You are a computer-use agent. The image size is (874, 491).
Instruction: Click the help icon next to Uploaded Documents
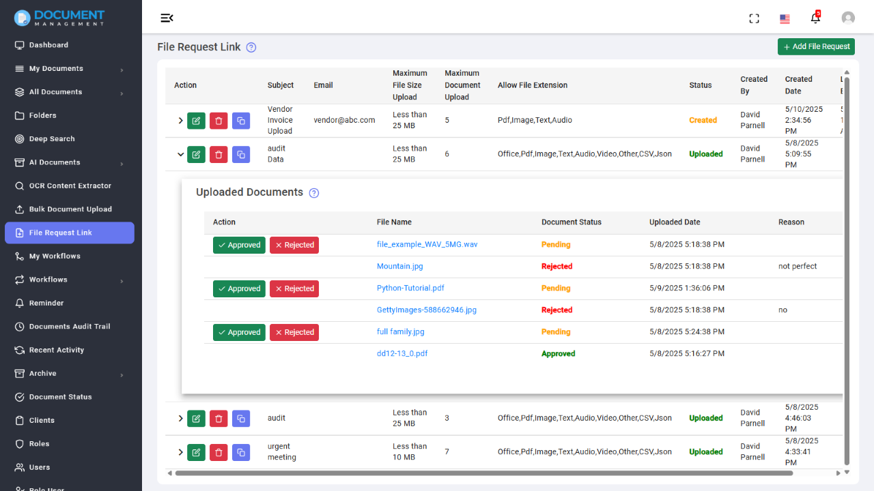[x=313, y=193]
